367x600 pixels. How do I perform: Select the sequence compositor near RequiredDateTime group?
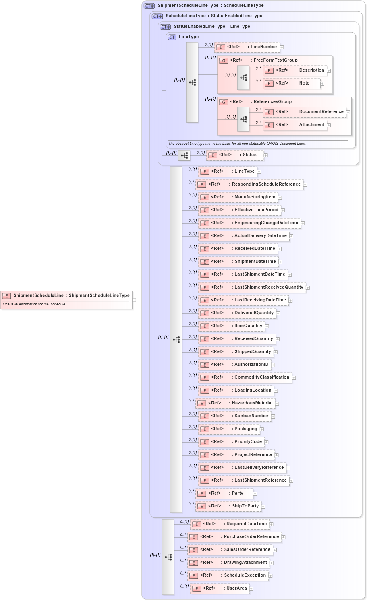(168, 556)
